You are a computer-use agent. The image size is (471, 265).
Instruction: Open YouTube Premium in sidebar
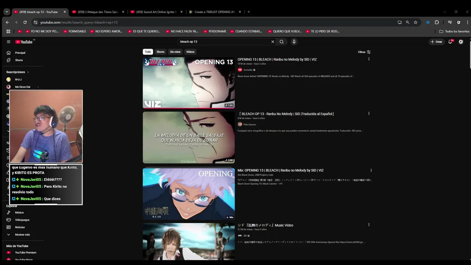coord(25,252)
